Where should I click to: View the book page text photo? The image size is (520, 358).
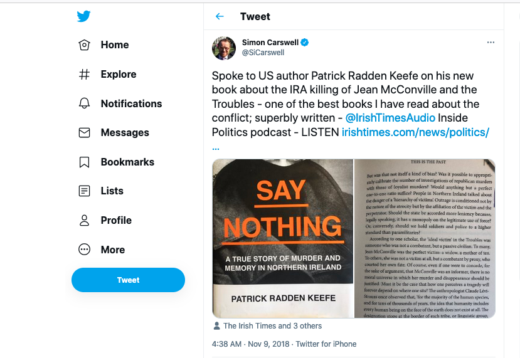click(x=425, y=238)
